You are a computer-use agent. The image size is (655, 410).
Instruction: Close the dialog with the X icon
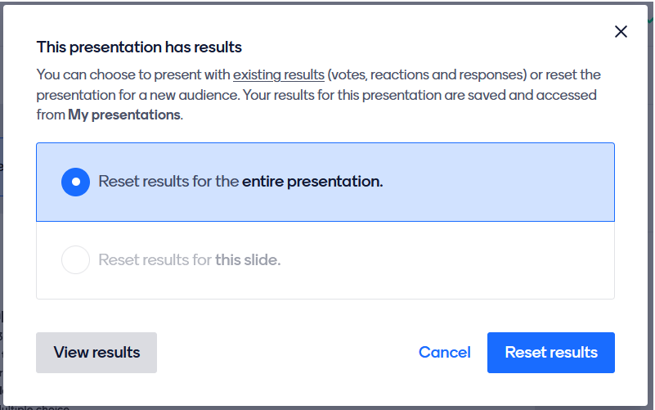click(621, 32)
